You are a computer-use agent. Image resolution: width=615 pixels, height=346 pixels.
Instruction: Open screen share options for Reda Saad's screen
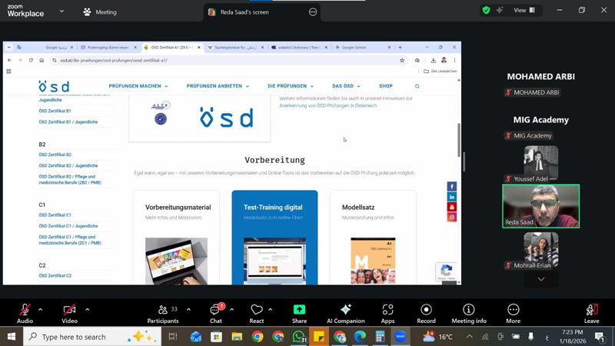[313, 12]
